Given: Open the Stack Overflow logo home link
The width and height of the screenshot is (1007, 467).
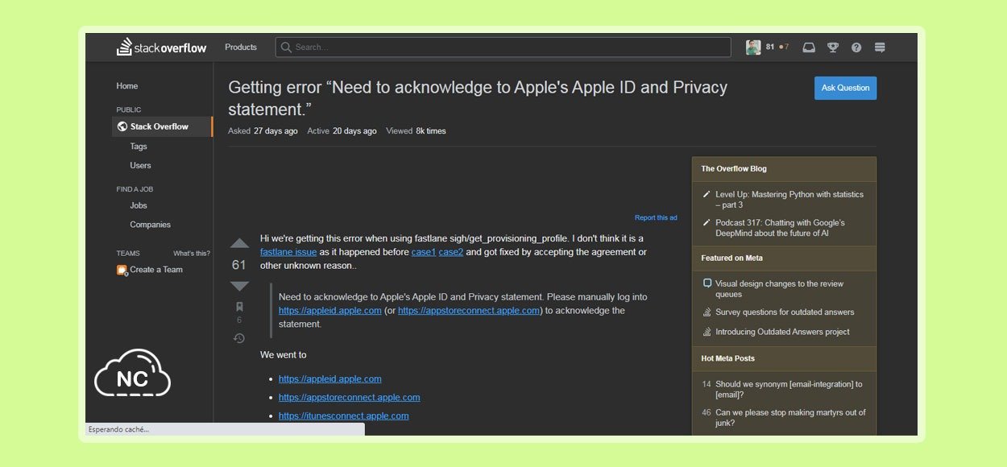Looking at the screenshot, I should click(161, 48).
